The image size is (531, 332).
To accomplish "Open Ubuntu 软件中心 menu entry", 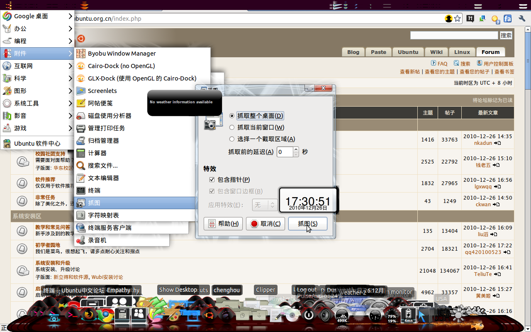I will pyautogui.click(x=37, y=144).
